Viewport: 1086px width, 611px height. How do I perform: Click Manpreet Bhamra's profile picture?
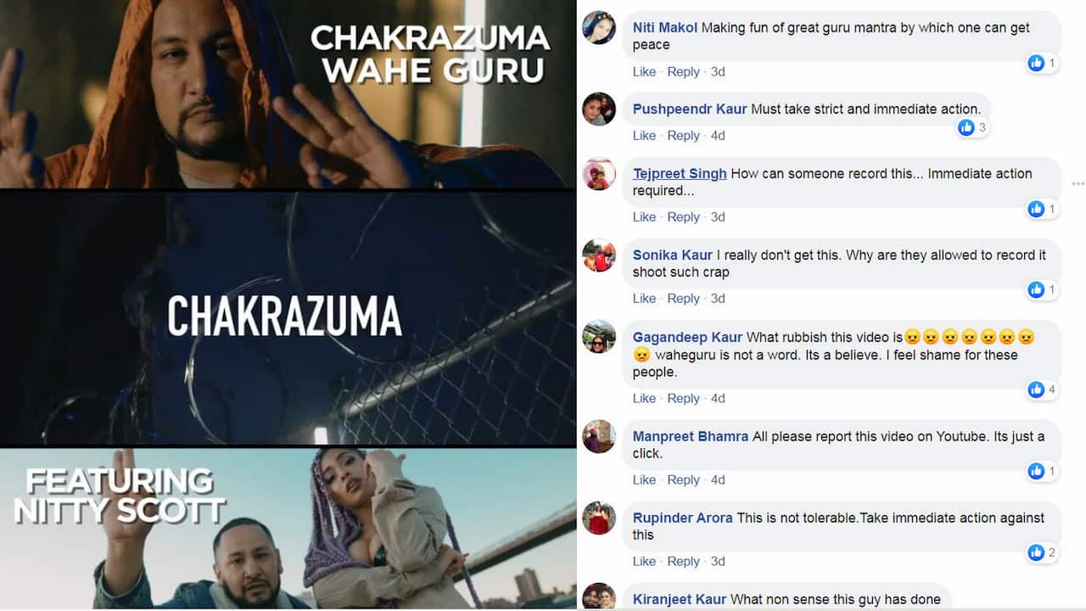[599, 437]
